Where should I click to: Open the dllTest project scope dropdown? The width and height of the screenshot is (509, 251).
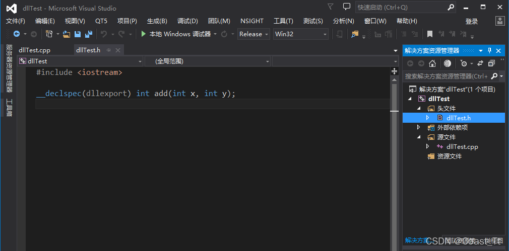pos(80,61)
